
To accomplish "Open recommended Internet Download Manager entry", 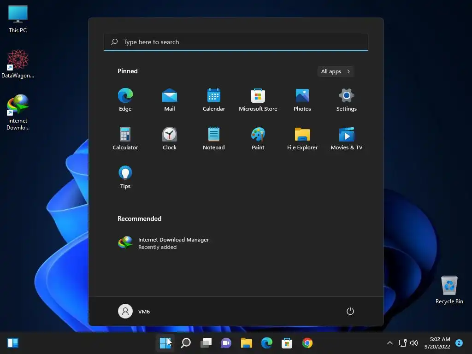I will [164, 243].
